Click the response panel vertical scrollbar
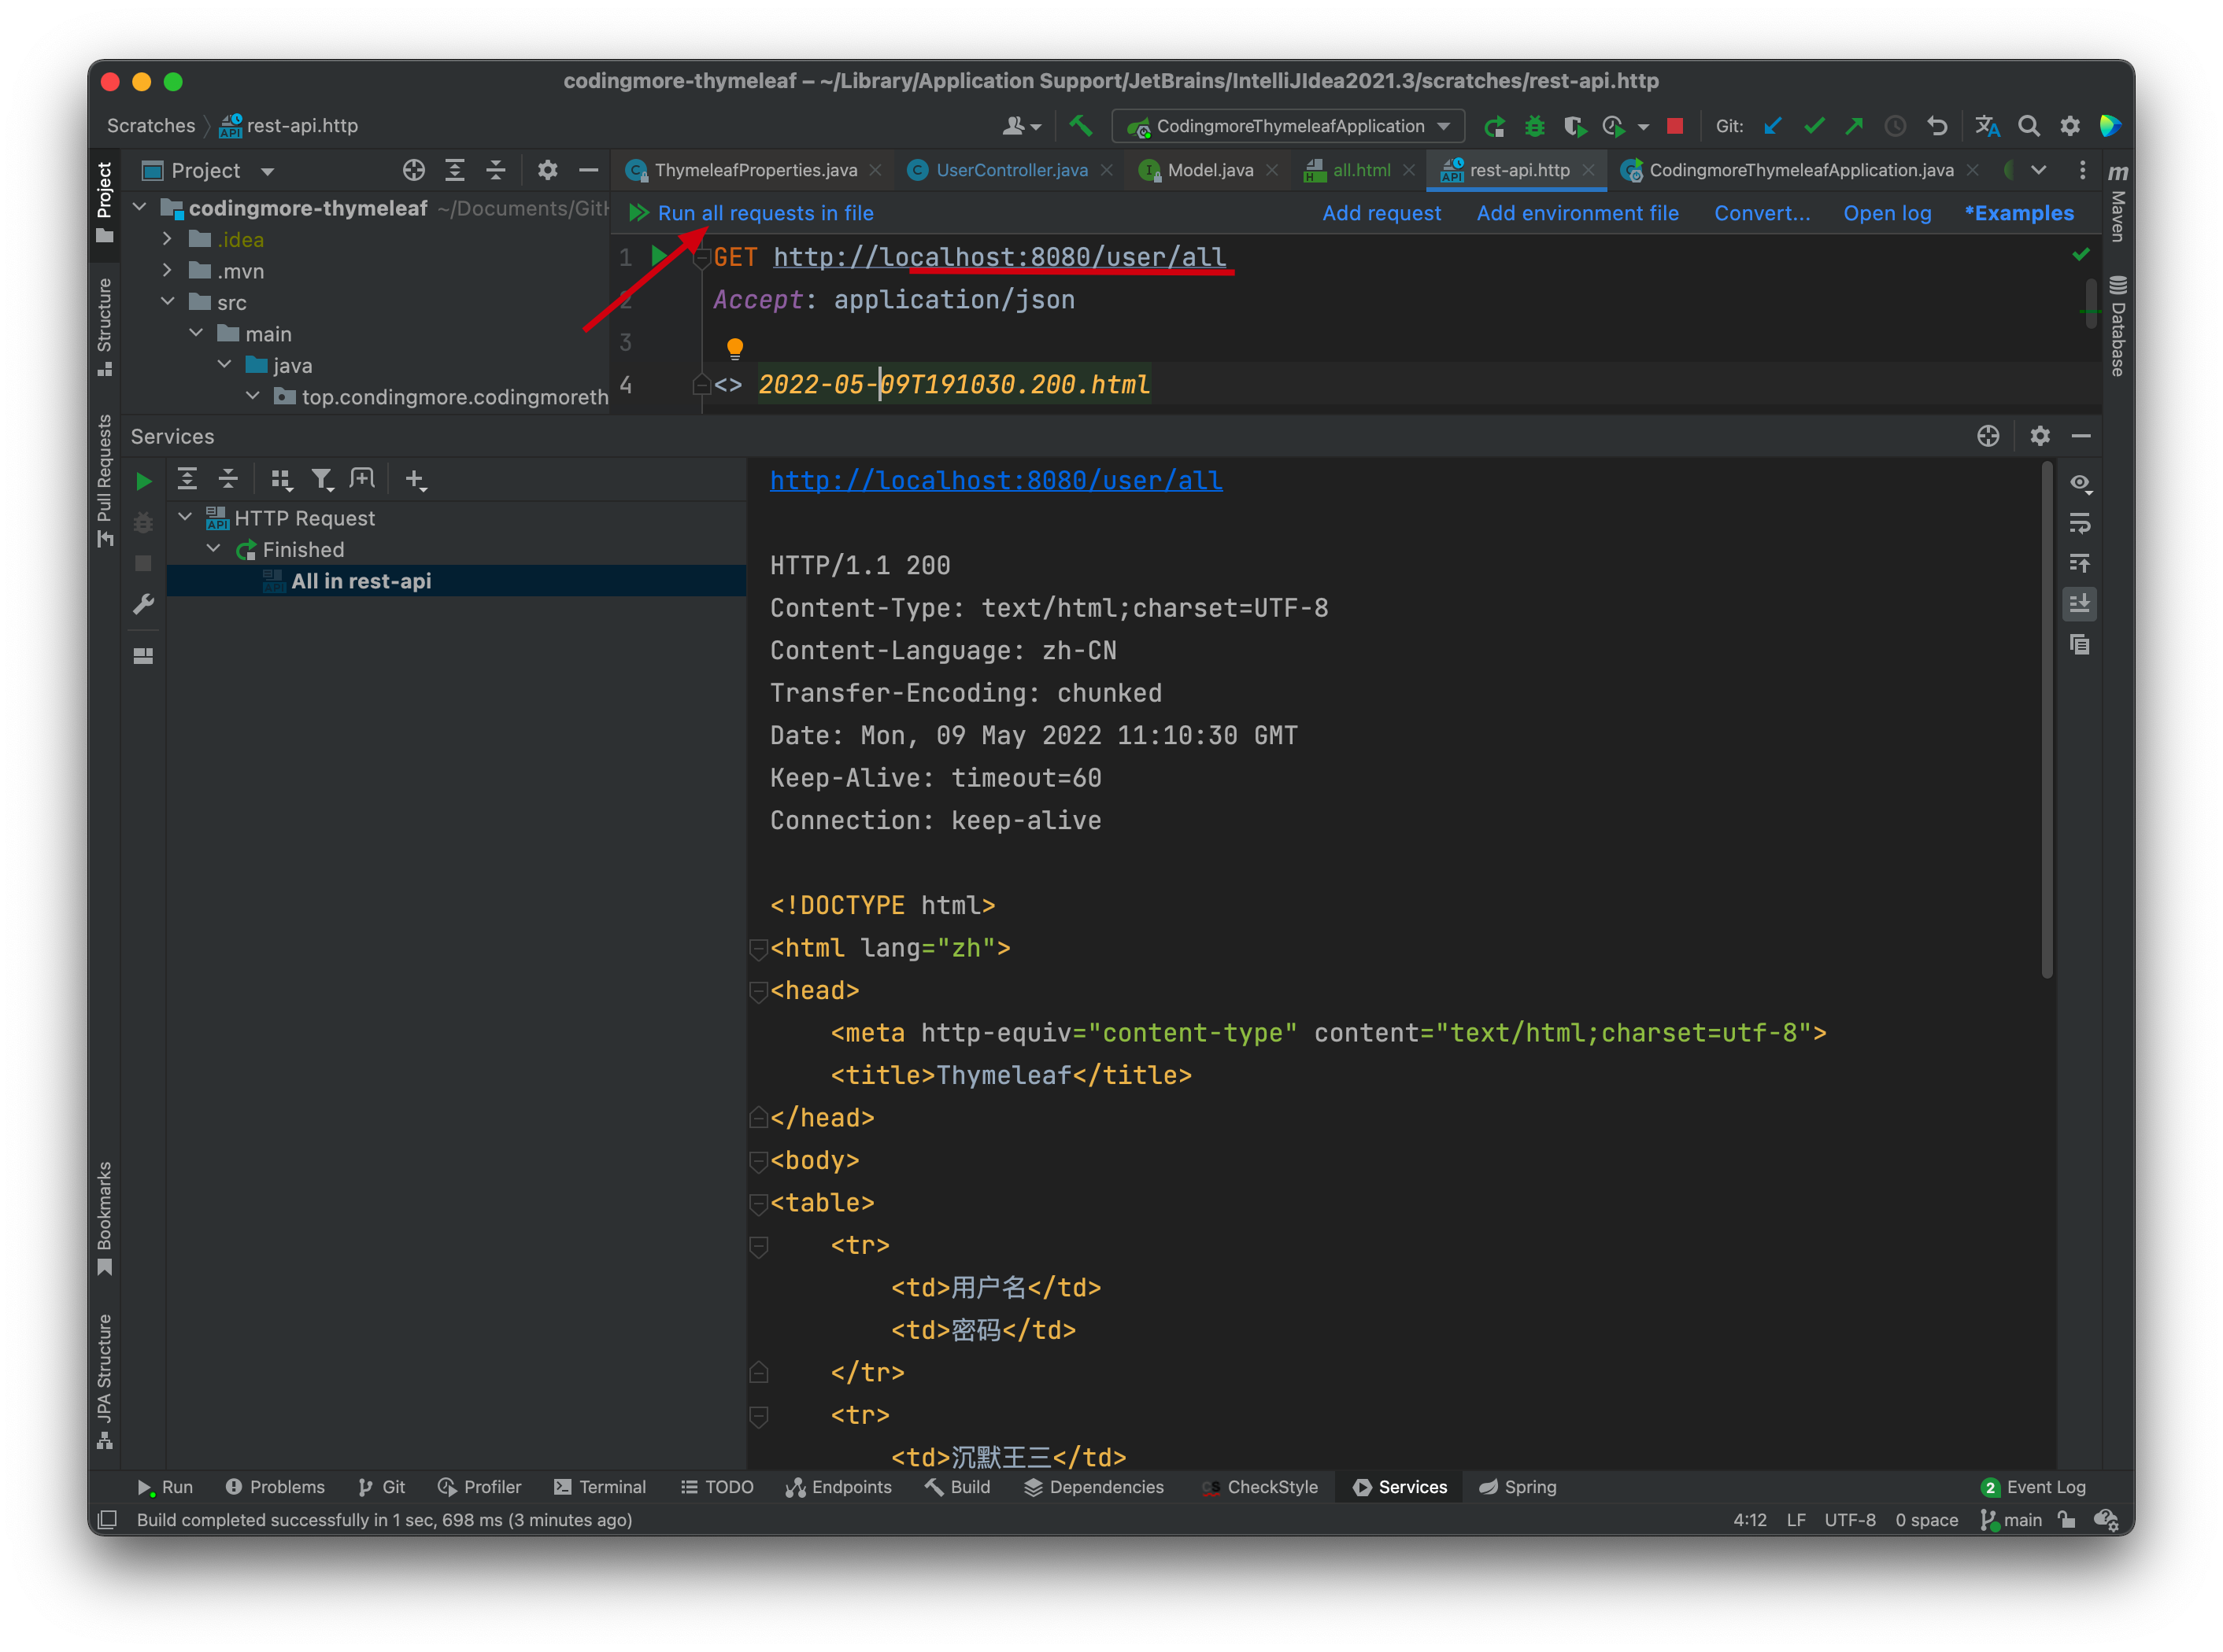Screen dimensions: 2223x1652 coord(2046,720)
